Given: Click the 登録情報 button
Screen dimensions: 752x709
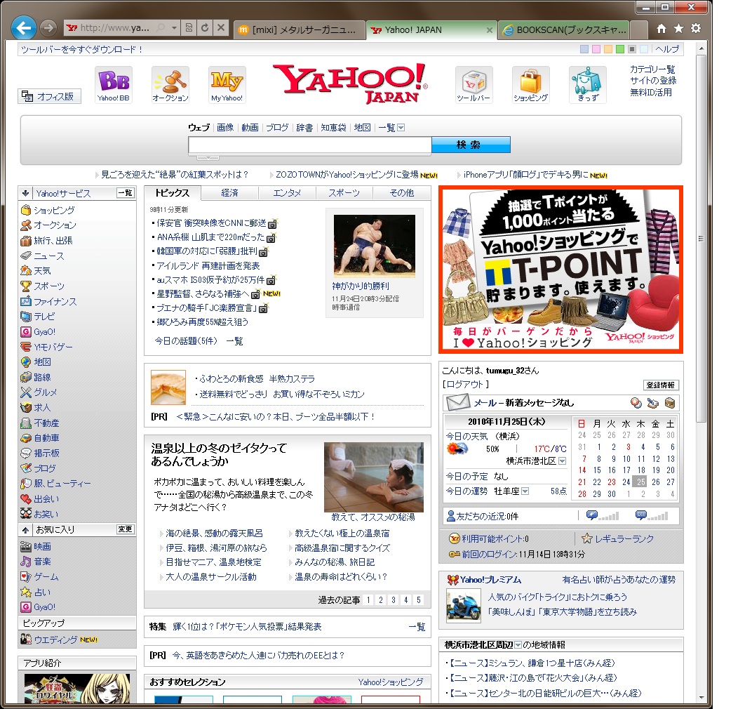Looking at the screenshot, I should coord(660,385).
